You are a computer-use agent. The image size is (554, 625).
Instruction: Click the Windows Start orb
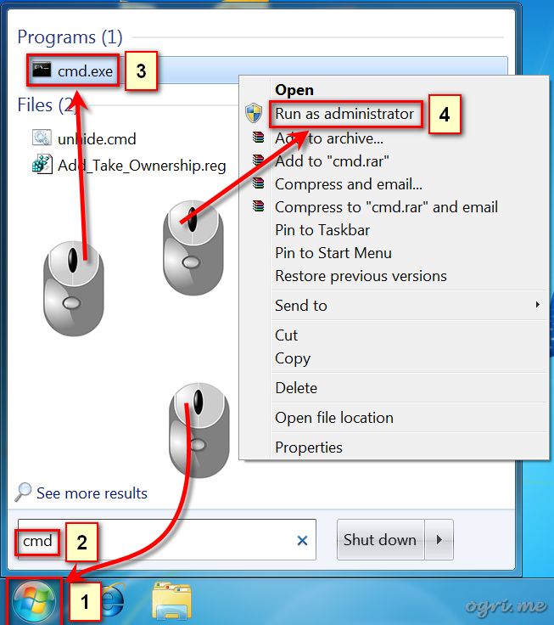point(33,601)
